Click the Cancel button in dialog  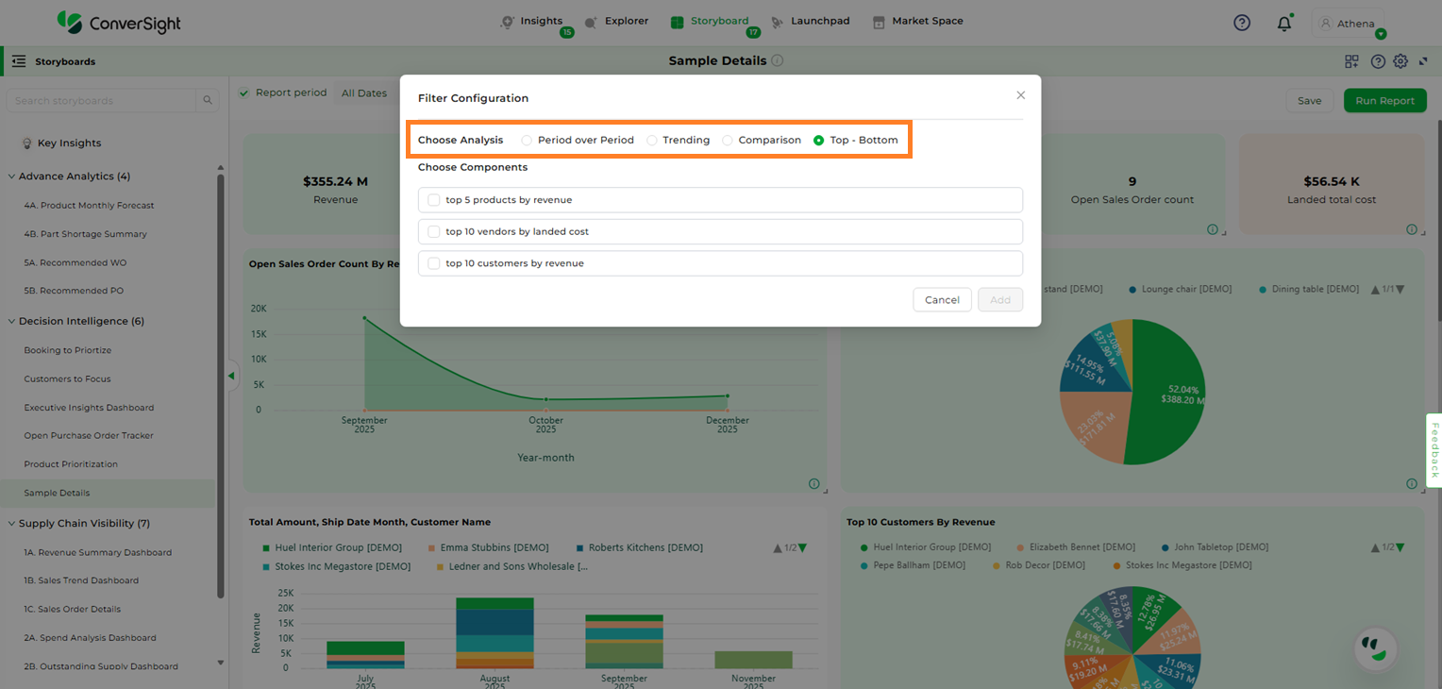click(x=942, y=300)
